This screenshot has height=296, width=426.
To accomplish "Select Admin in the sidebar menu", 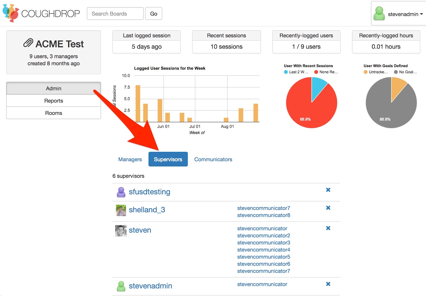I will (54, 88).
